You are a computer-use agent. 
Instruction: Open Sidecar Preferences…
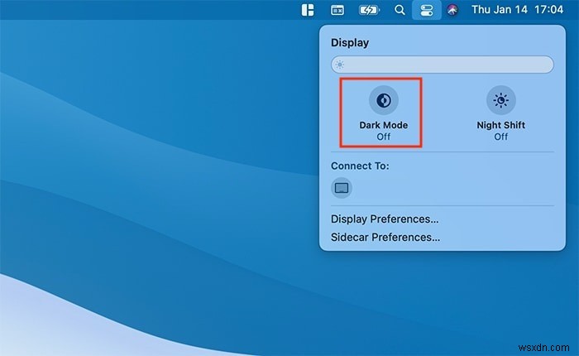385,237
